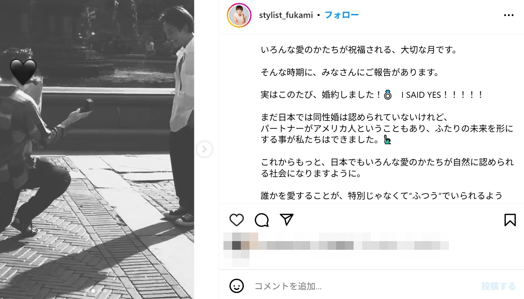Focus the コメントを追加 comment field
Viewport: 524px width, 299px height.
(x=364, y=286)
